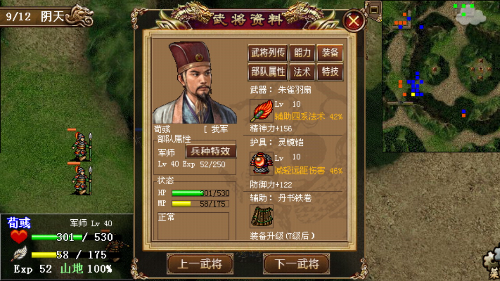Select the red mirror armor icon

coord(261,164)
